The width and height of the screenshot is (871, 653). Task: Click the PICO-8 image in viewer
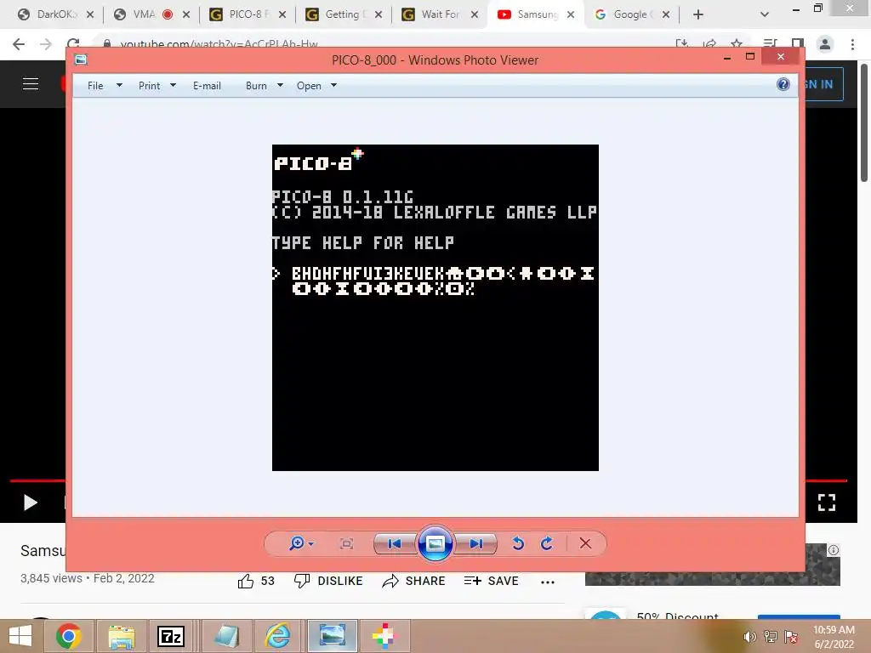tap(435, 308)
